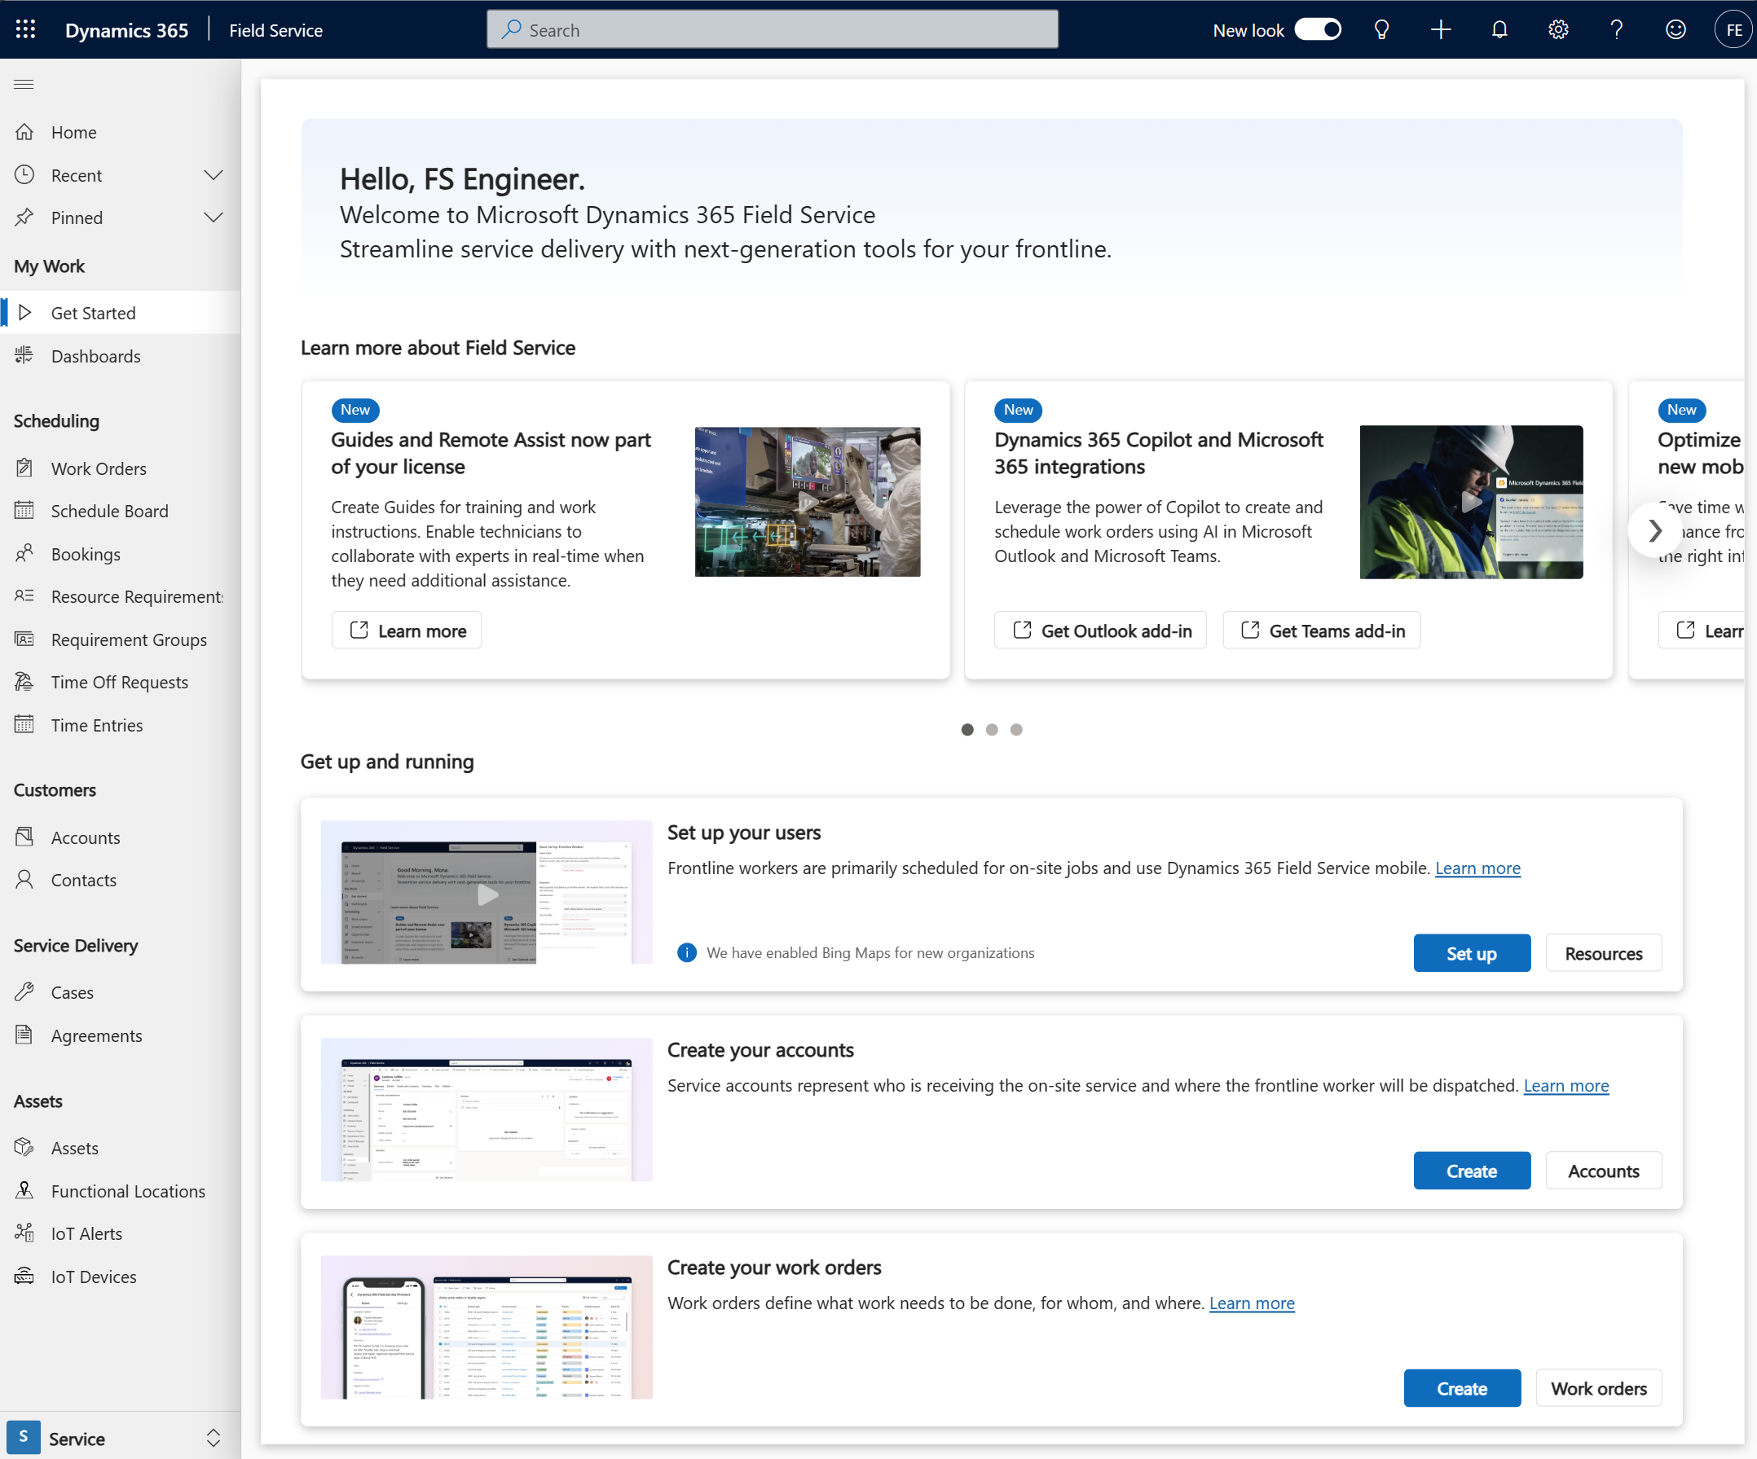Click Get Outlook add-in button
The height and width of the screenshot is (1459, 1757).
tap(1102, 631)
